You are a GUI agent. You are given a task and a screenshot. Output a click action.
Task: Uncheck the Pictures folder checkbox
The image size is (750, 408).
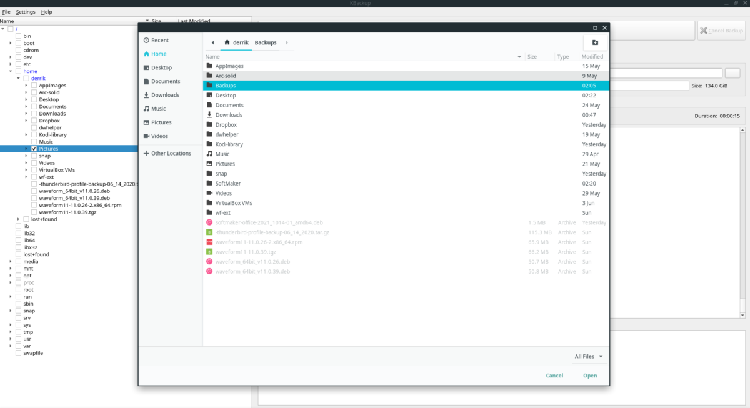34,149
